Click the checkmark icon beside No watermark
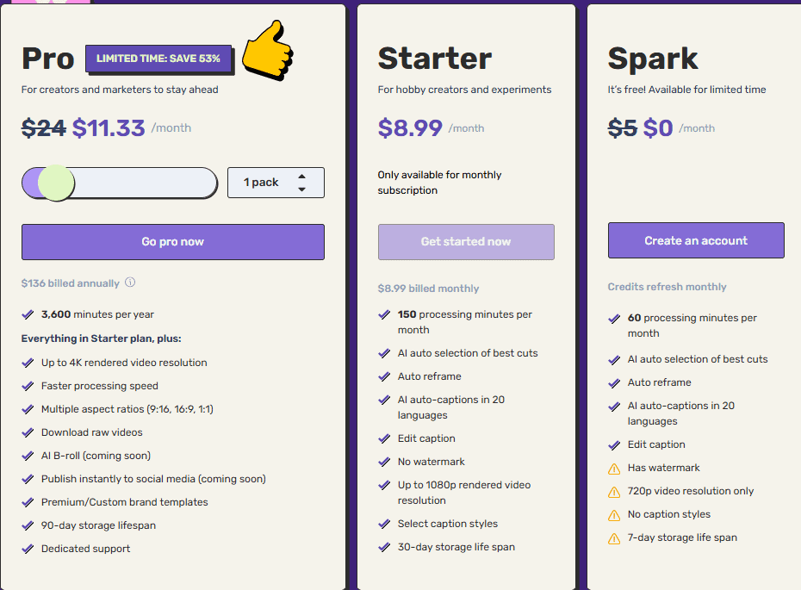The image size is (801, 590). (x=384, y=462)
